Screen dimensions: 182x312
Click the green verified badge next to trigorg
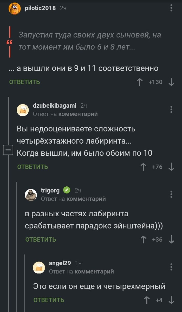coord(67,190)
